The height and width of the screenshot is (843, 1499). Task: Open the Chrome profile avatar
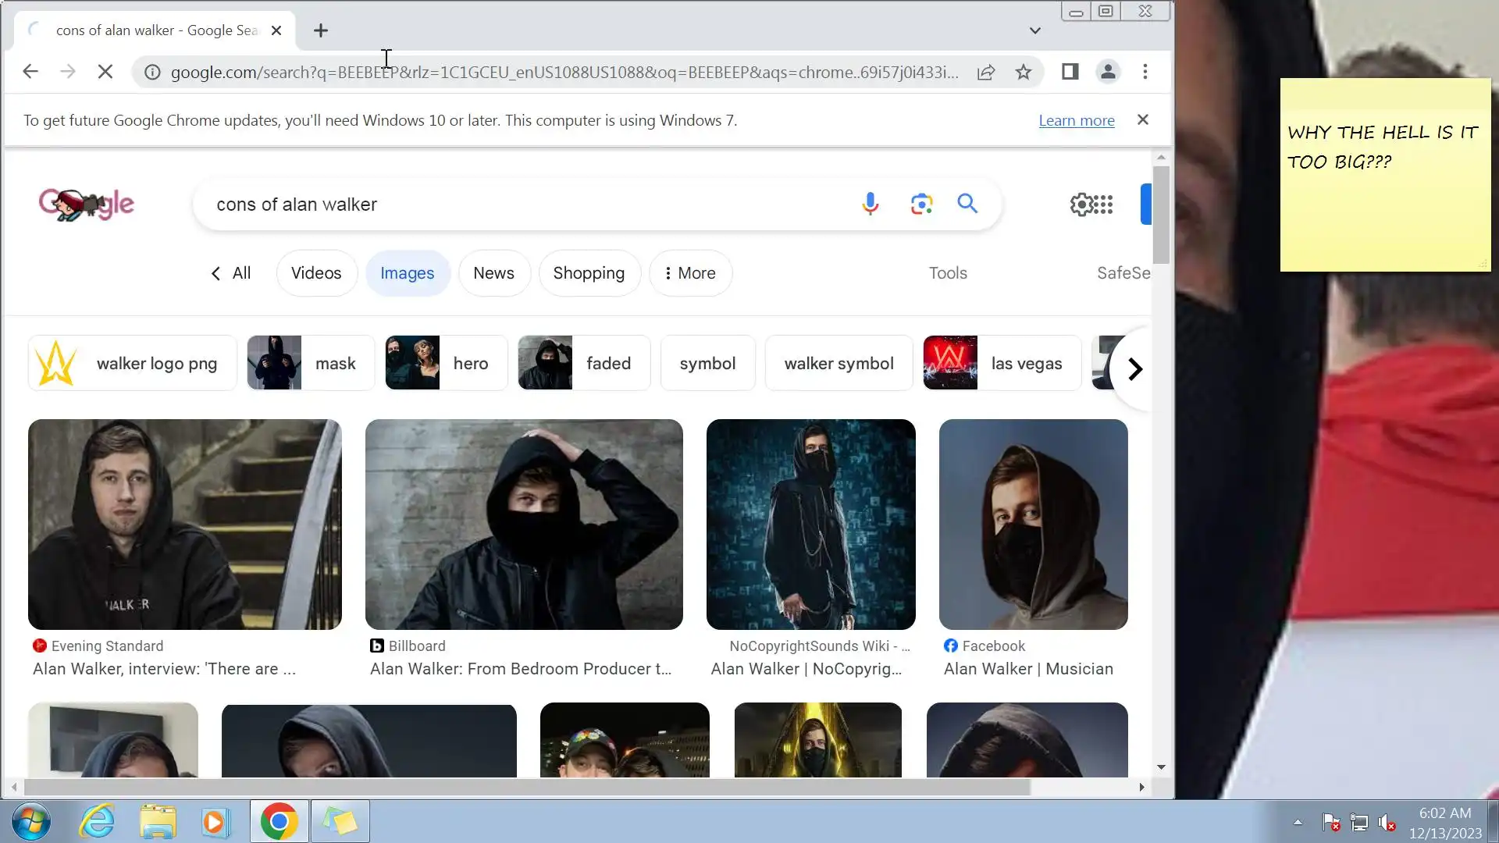click(x=1107, y=72)
